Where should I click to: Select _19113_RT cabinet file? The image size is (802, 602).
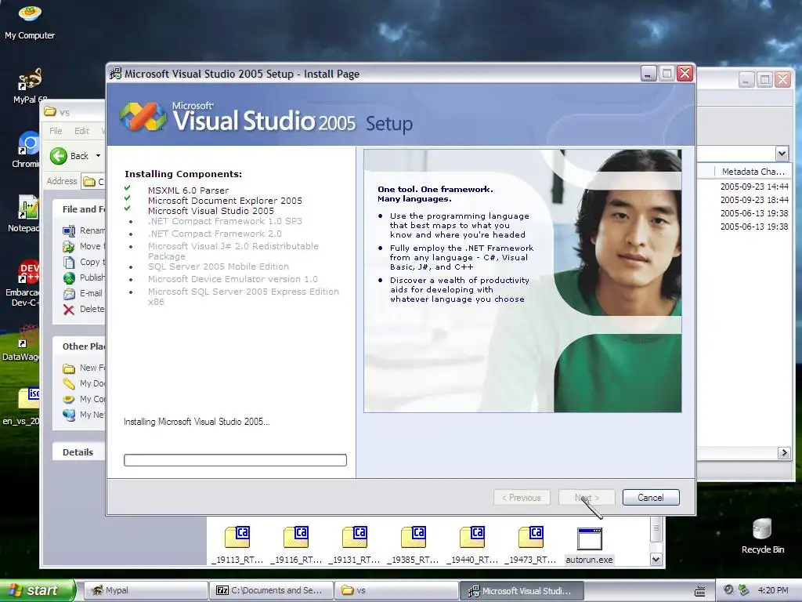pos(237,546)
